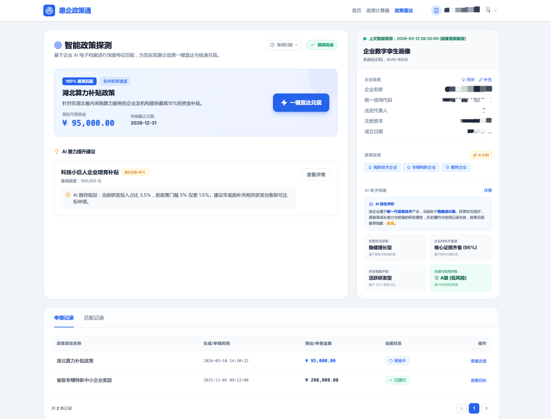Click the 科技小巨人企业培育补贴 title

90,172
